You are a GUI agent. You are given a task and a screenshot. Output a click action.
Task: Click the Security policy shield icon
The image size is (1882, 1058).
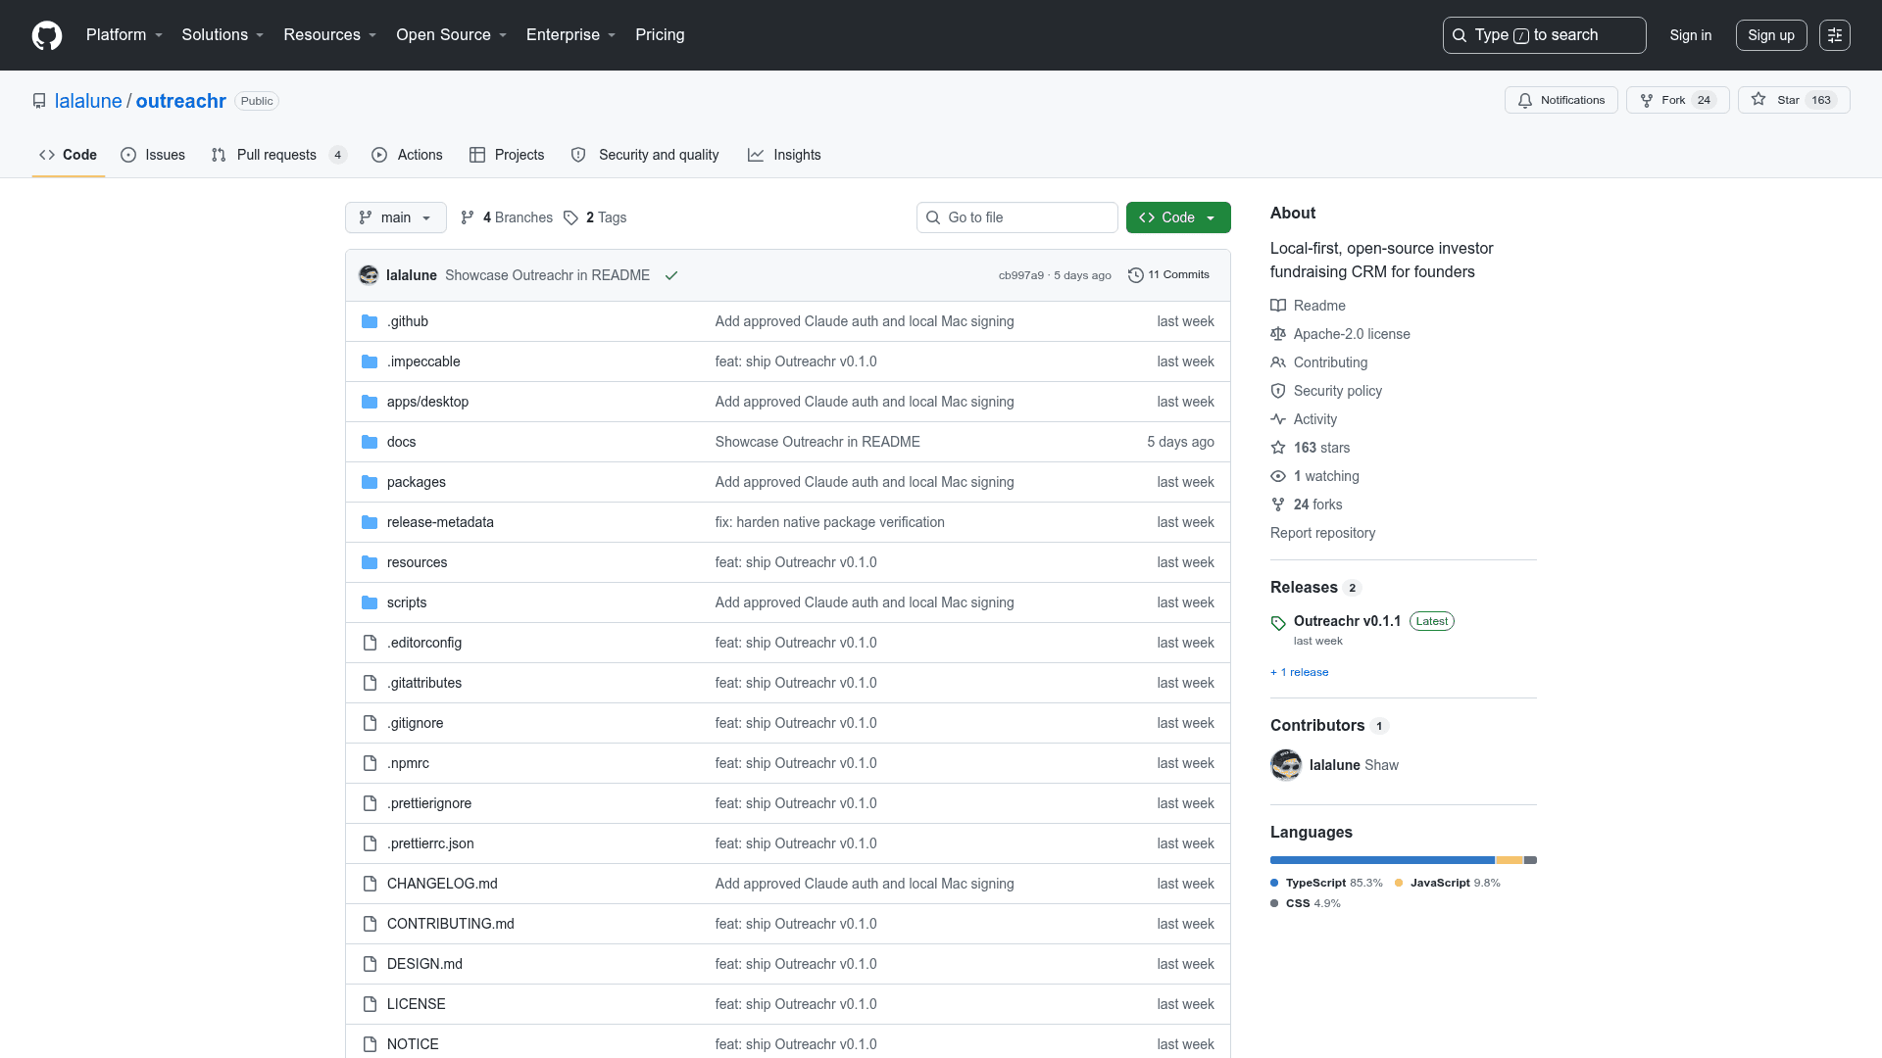pyautogui.click(x=1278, y=391)
